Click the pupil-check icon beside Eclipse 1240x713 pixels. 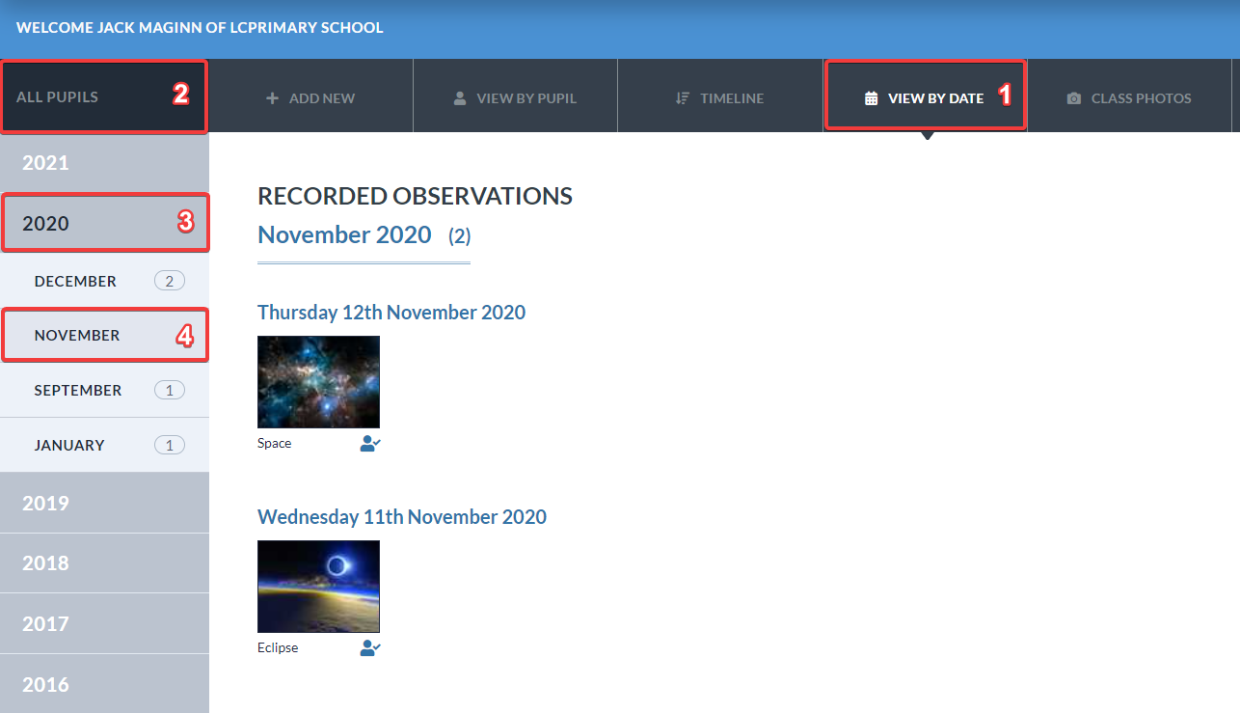click(370, 648)
